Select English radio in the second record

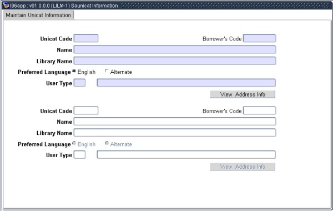[74, 143]
